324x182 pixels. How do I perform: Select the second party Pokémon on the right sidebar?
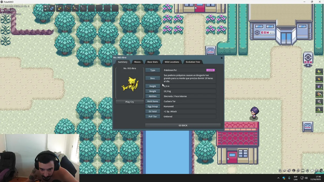click(x=319, y=79)
